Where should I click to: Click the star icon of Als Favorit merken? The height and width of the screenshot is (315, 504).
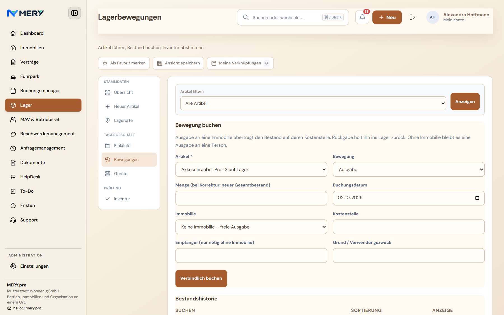coord(105,63)
